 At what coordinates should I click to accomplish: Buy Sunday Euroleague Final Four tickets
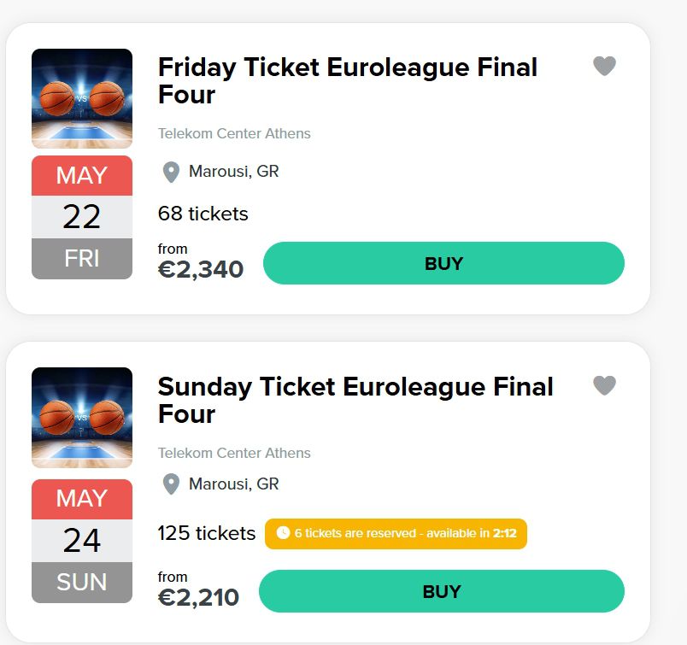click(441, 591)
